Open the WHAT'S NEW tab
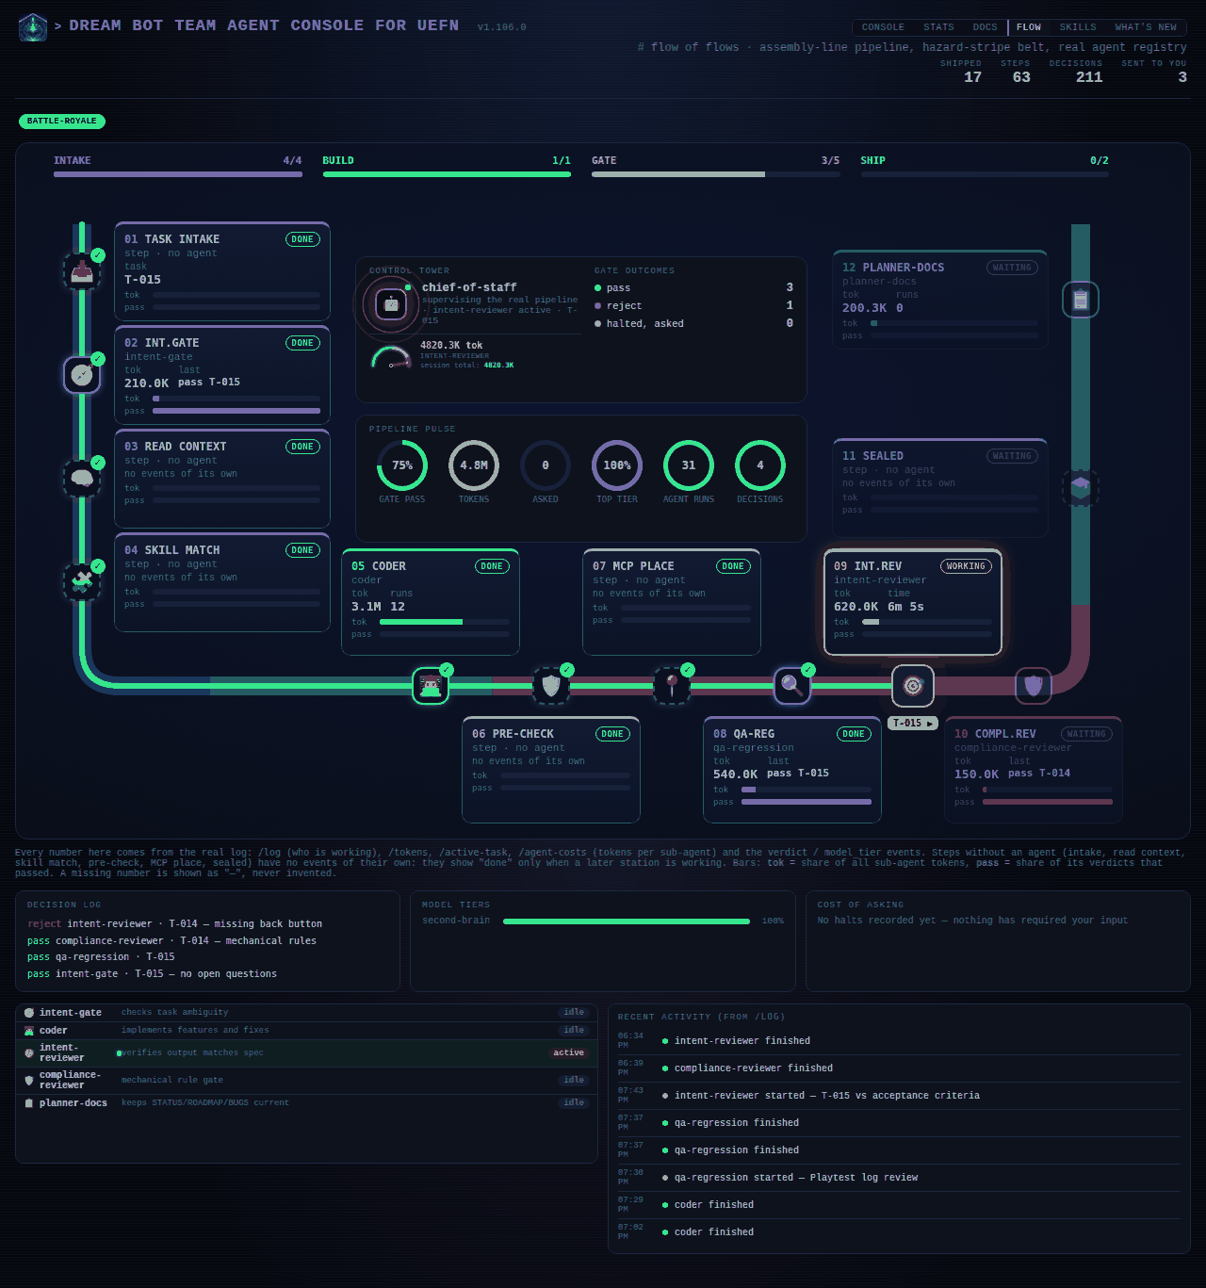This screenshot has width=1206, height=1288. [x=1146, y=27]
